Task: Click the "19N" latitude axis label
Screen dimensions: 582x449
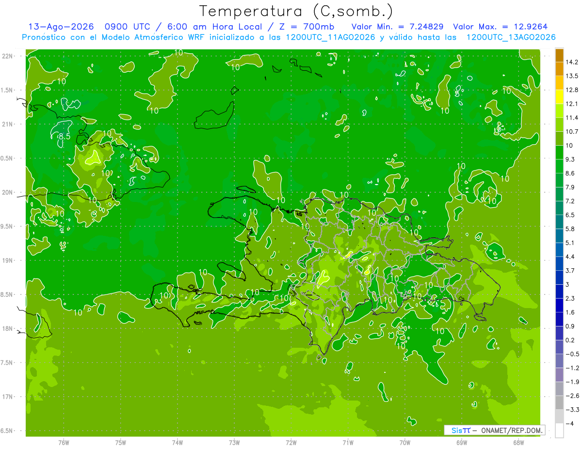Action: 8,261
